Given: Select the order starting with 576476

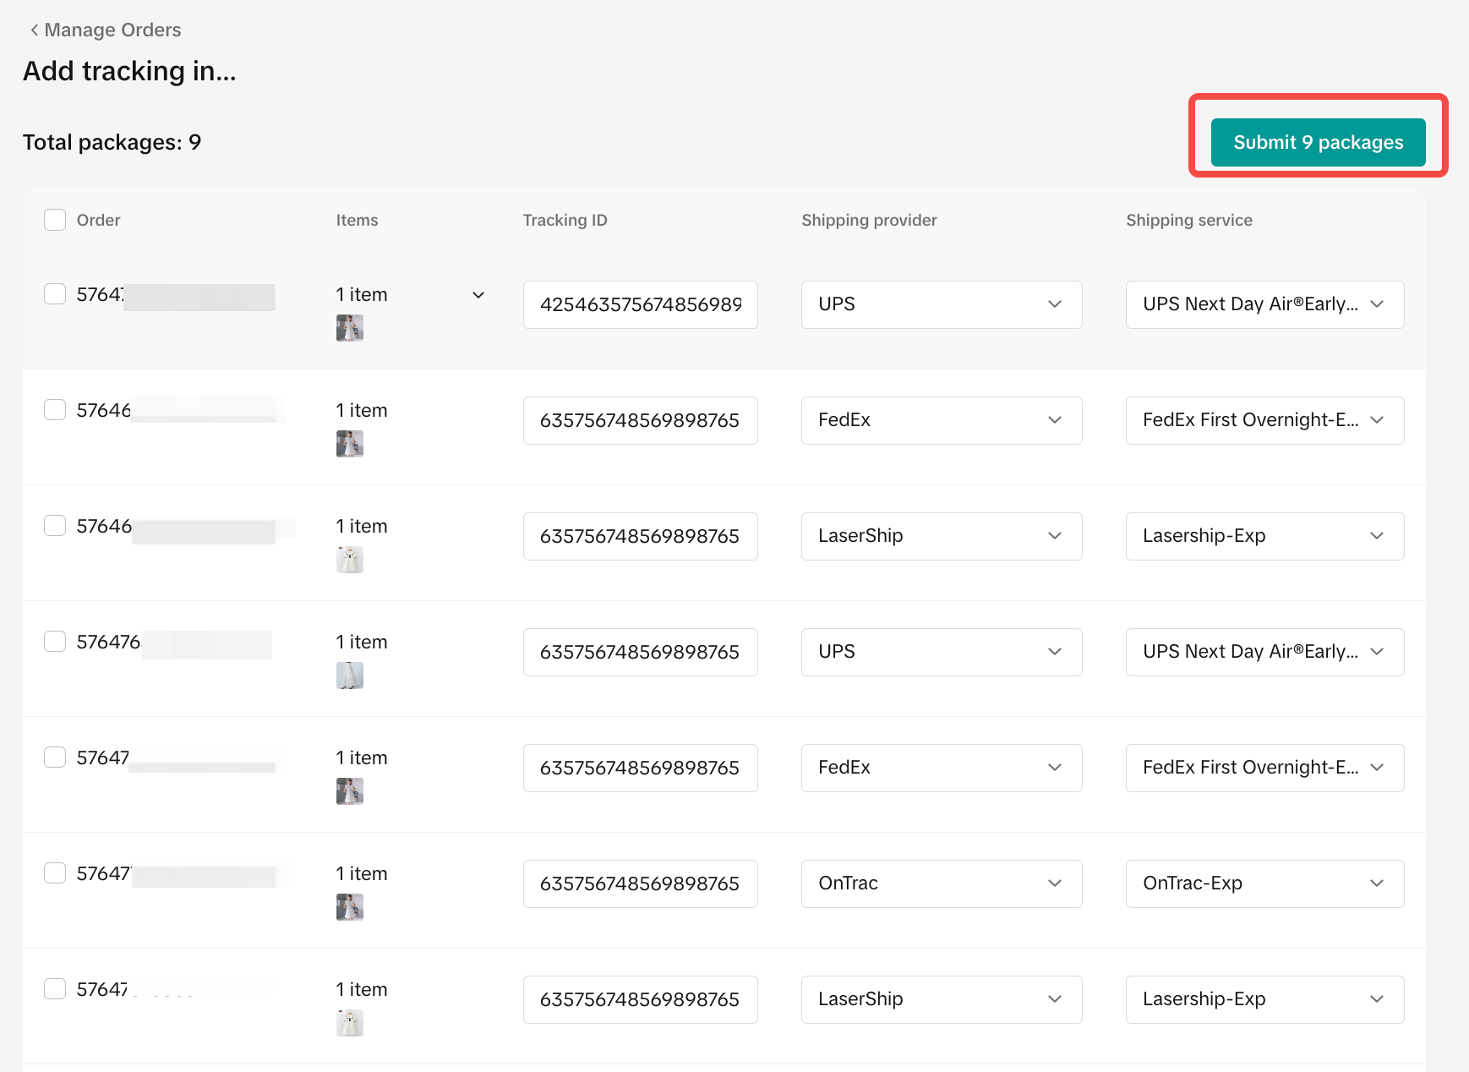Looking at the screenshot, I should click(55, 642).
